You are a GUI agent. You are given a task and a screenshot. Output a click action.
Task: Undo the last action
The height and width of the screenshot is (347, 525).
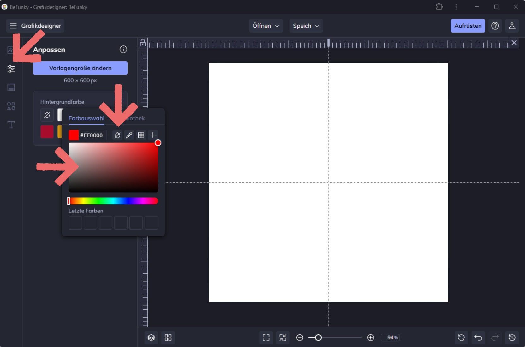(478, 338)
